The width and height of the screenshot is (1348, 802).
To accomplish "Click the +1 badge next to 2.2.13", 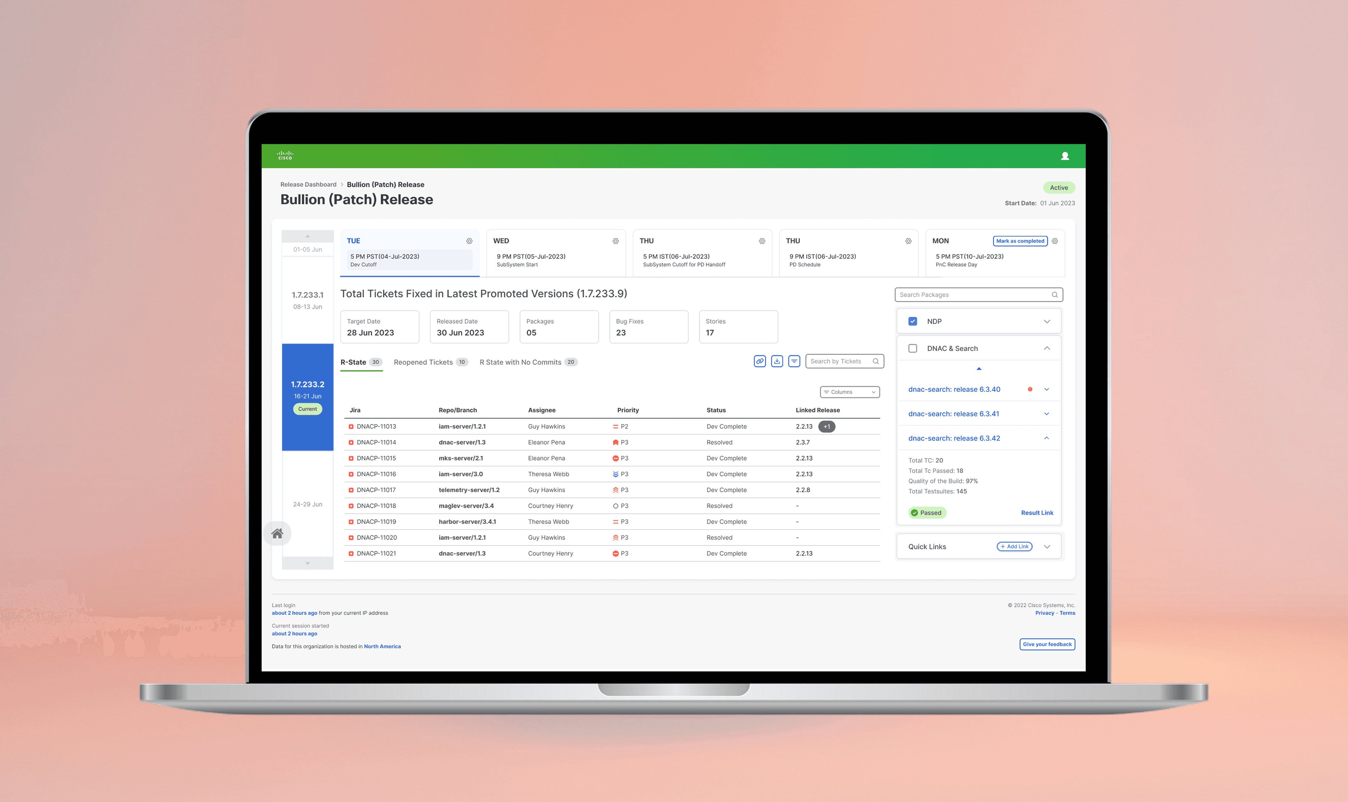I will [827, 426].
